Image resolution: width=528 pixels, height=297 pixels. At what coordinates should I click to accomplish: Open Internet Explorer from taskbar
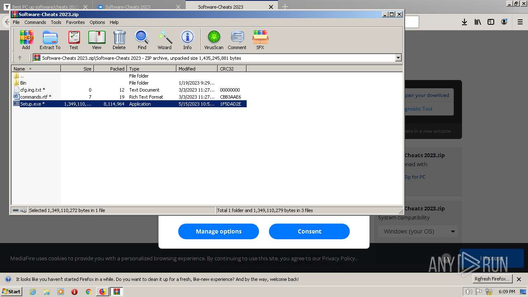tap(33, 292)
